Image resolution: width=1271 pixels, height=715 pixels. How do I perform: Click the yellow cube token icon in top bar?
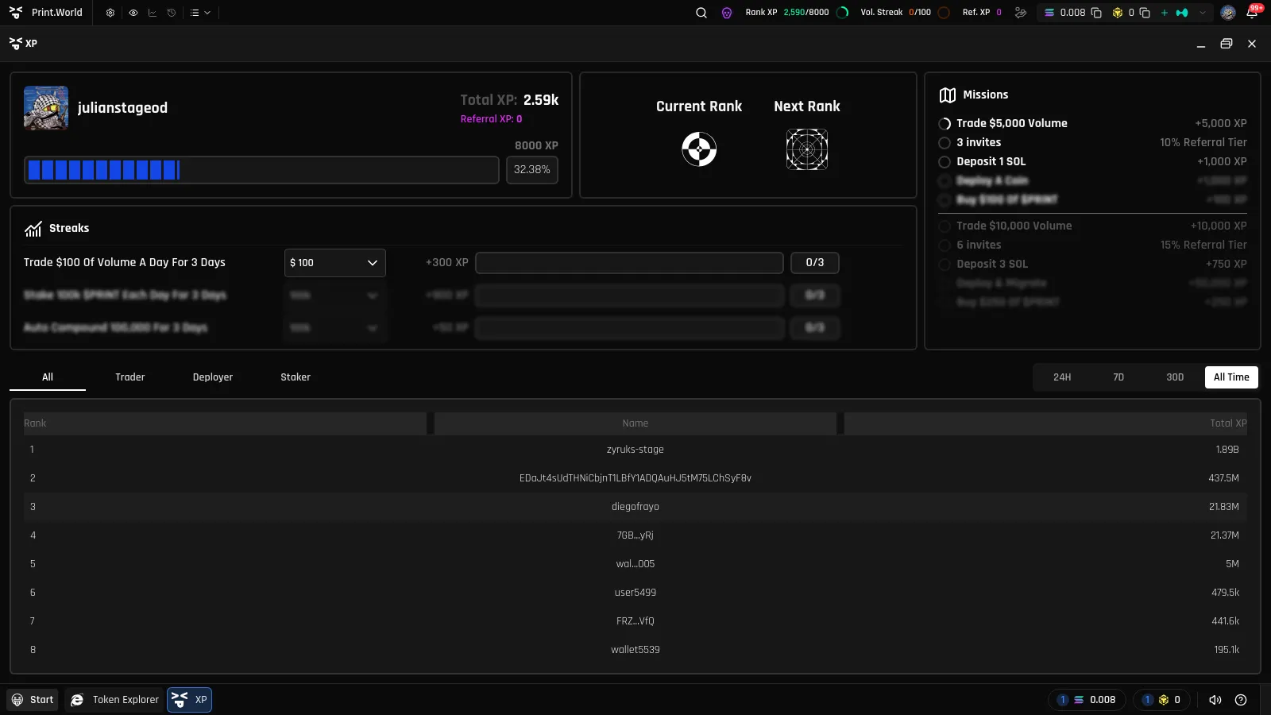pos(1118,13)
